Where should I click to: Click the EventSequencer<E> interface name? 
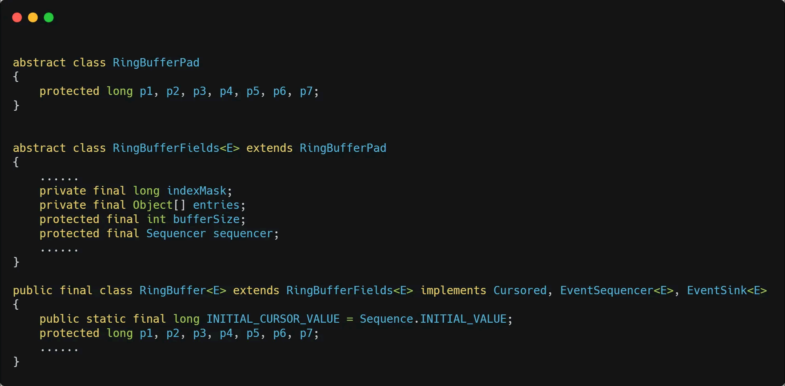[x=617, y=290]
